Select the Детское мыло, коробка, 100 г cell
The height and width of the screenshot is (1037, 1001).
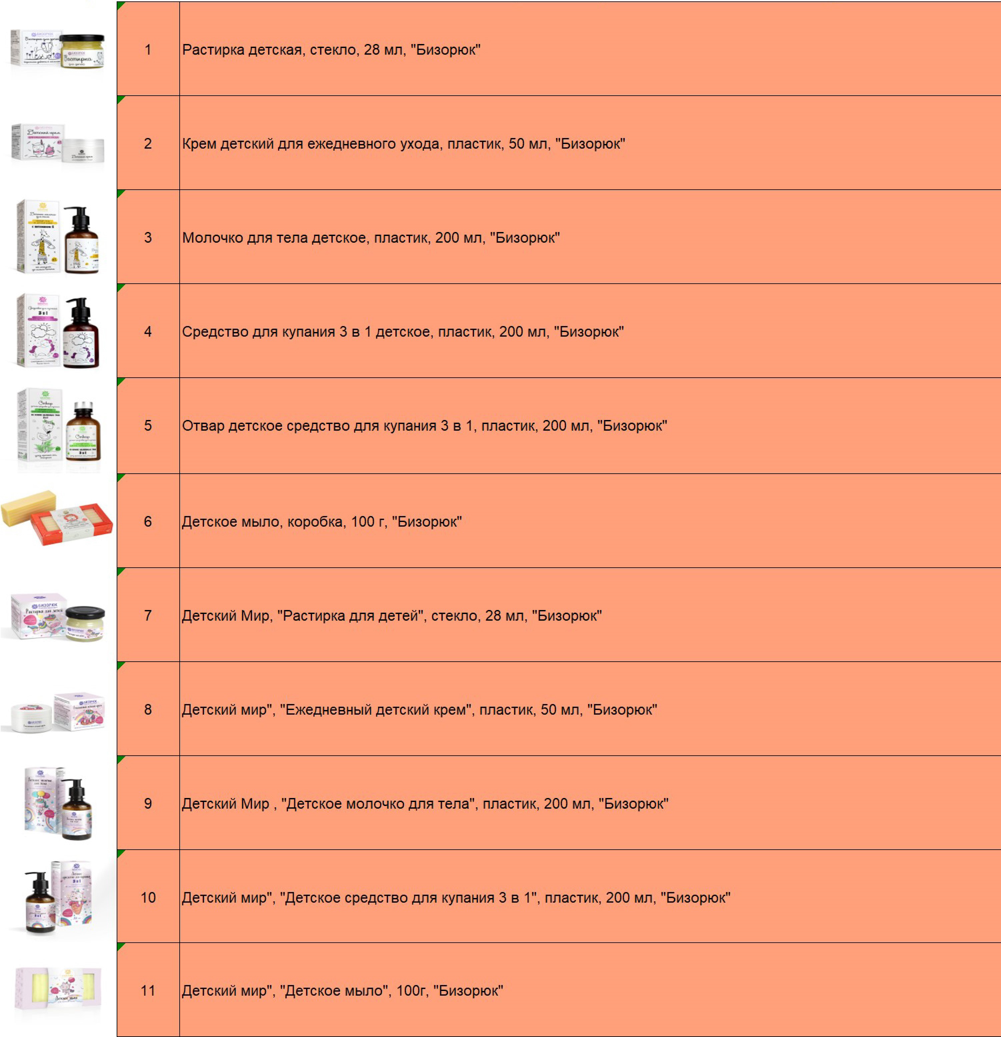[590, 521]
